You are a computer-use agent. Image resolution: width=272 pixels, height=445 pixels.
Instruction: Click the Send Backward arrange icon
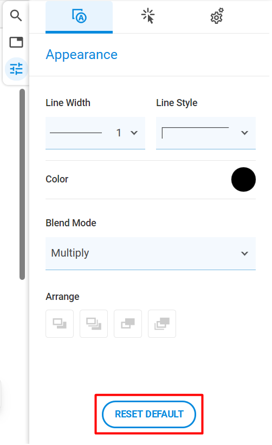60,324
